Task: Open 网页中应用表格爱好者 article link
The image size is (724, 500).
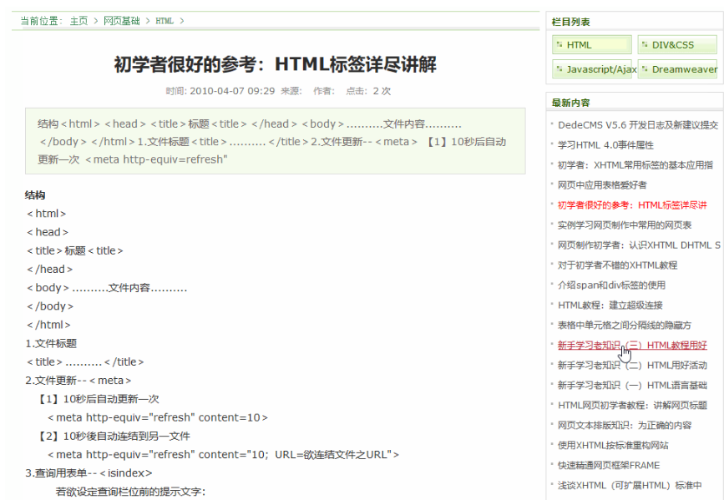Action: pos(602,185)
